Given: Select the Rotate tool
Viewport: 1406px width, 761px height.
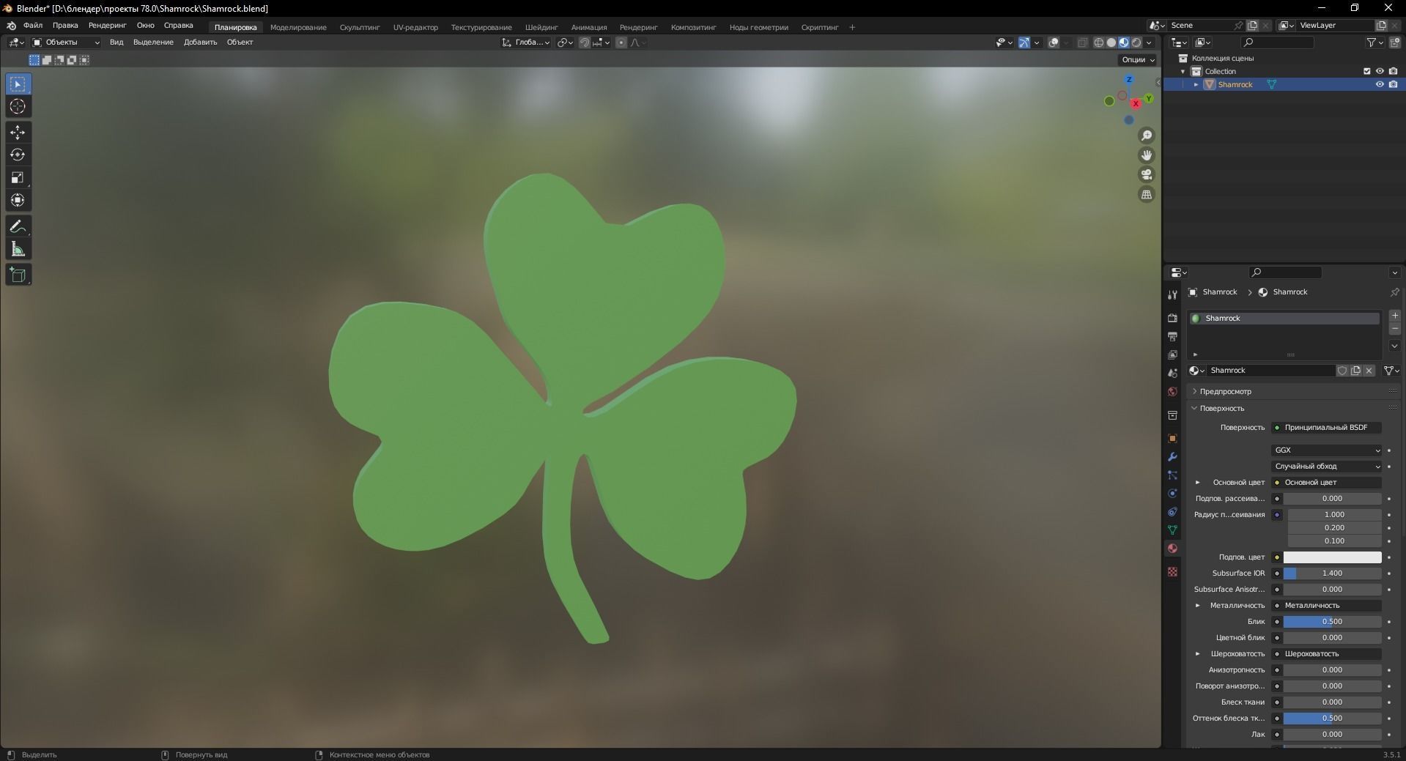Looking at the screenshot, I should point(18,155).
